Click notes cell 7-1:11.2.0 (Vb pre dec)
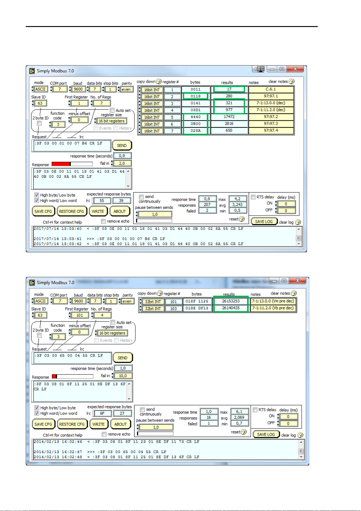Viewport: 361px width, 511px height. click(273, 308)
